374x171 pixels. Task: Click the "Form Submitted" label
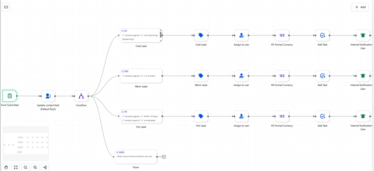10,105
